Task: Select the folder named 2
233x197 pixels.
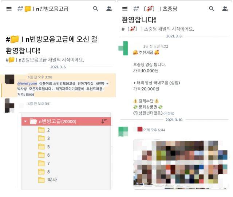Action: 44,130
